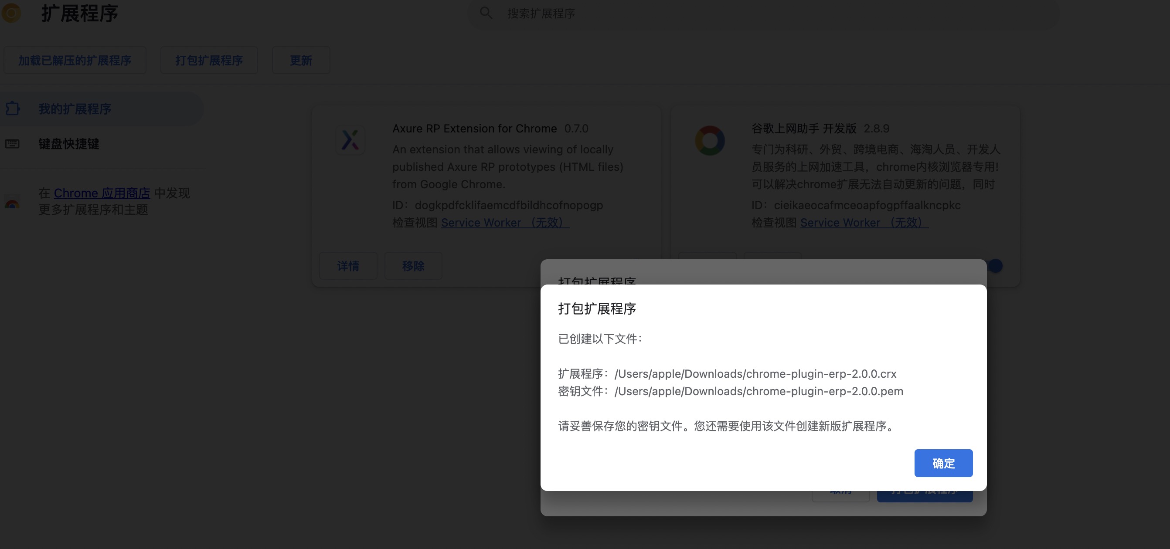Click the Chrome Web Store rainbow icon
Screen dimensions: 1170x549
tap(12, 203)
